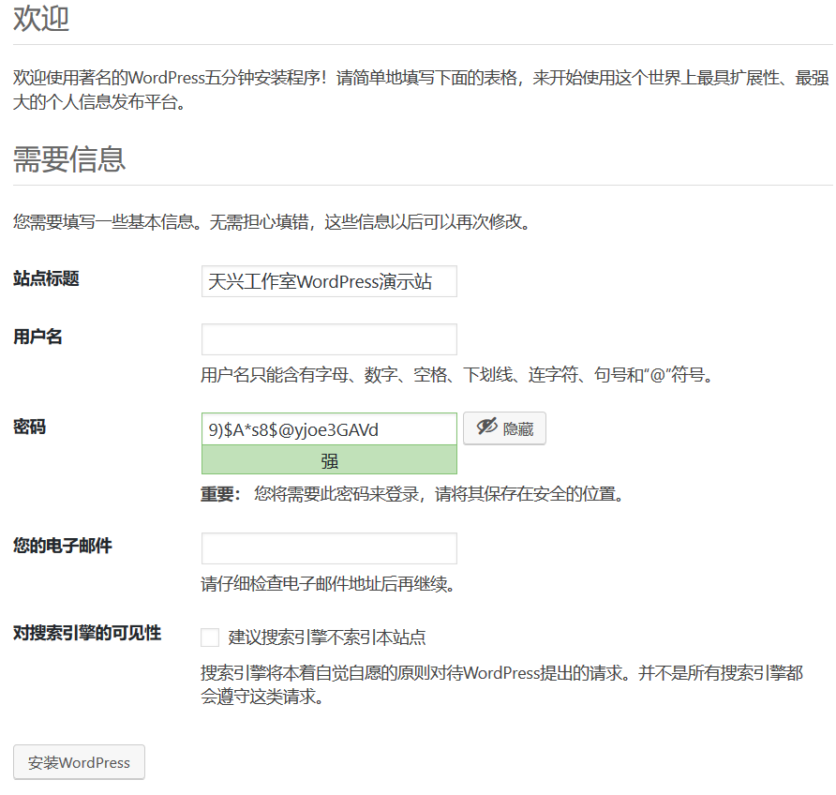836x795 pixels.
Task: Toggle the 建议搜索引擎不索引本站点 checkbox
Action: pyautogui.click(x=210, y=637)
